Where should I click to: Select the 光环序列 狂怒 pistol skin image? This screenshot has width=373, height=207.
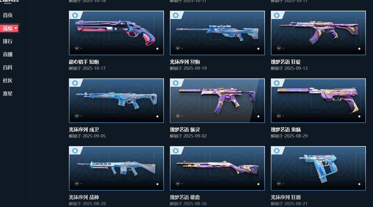pos(318,168)
